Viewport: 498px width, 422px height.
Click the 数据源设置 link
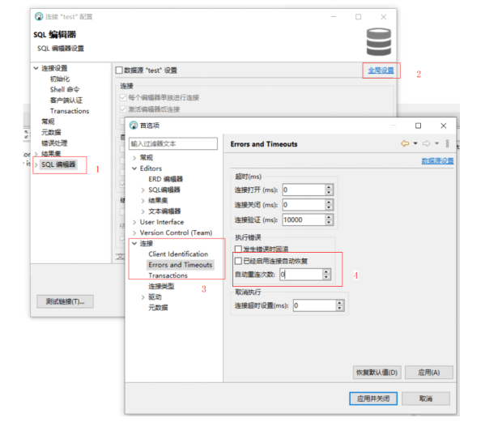tap(437, 161)
